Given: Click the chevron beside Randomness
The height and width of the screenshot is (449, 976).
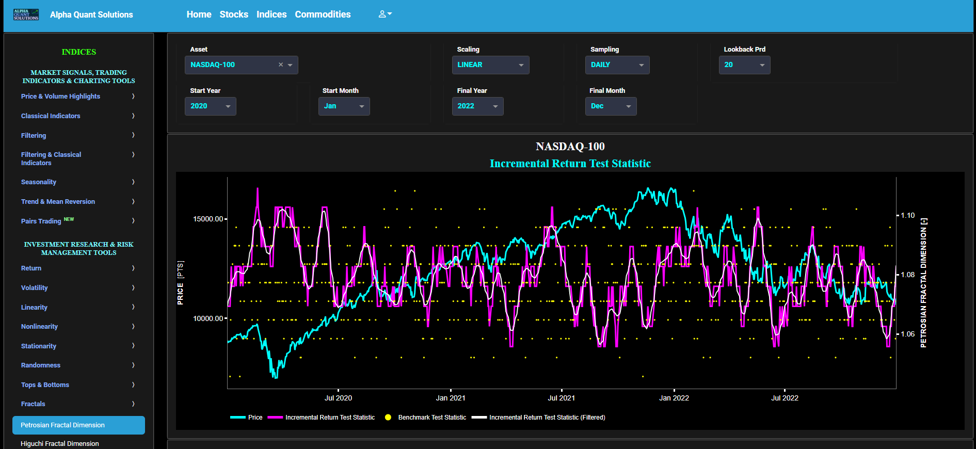Looking at the screenshot, I should [x=133, y=365].
